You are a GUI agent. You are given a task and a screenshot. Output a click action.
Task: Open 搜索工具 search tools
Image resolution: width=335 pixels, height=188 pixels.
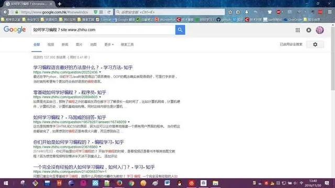point(127,44)
